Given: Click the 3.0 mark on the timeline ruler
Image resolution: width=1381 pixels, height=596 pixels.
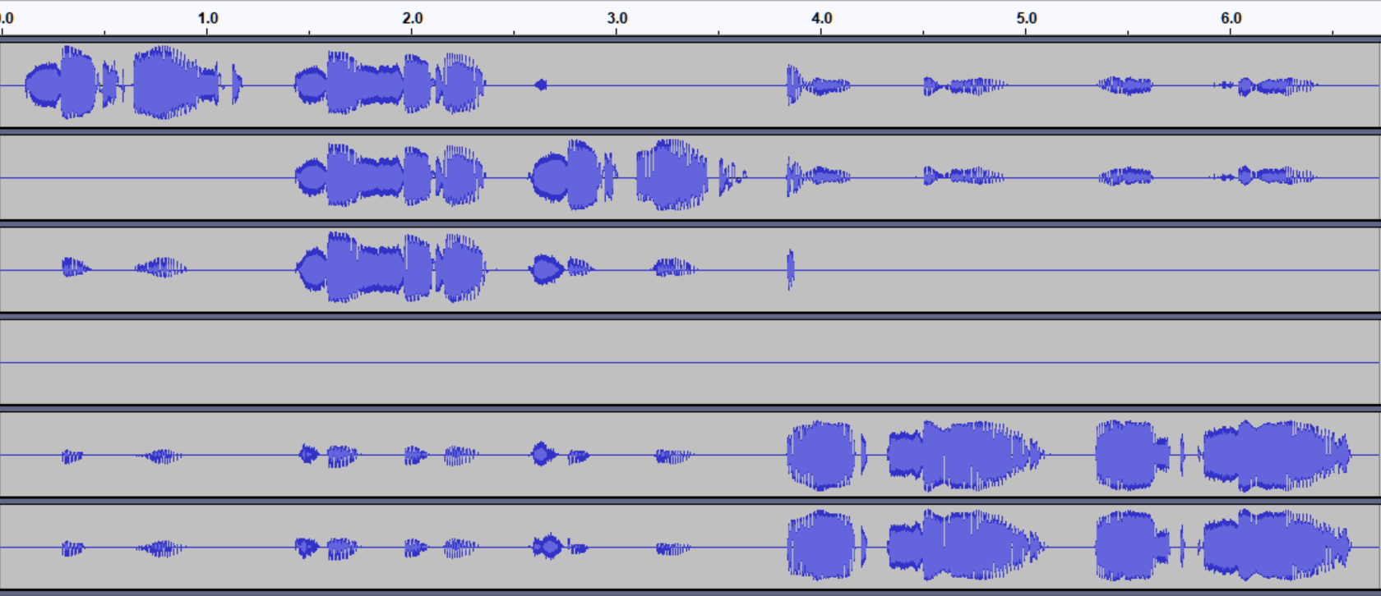Looking at the screenshot, I should (x=617, y=18).
